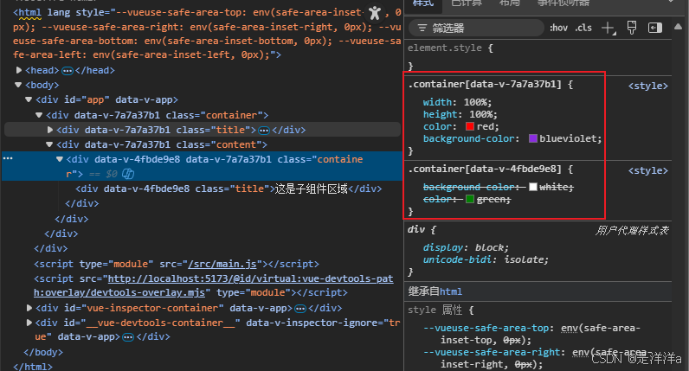Select the html lang opening tag

point(207,34)
